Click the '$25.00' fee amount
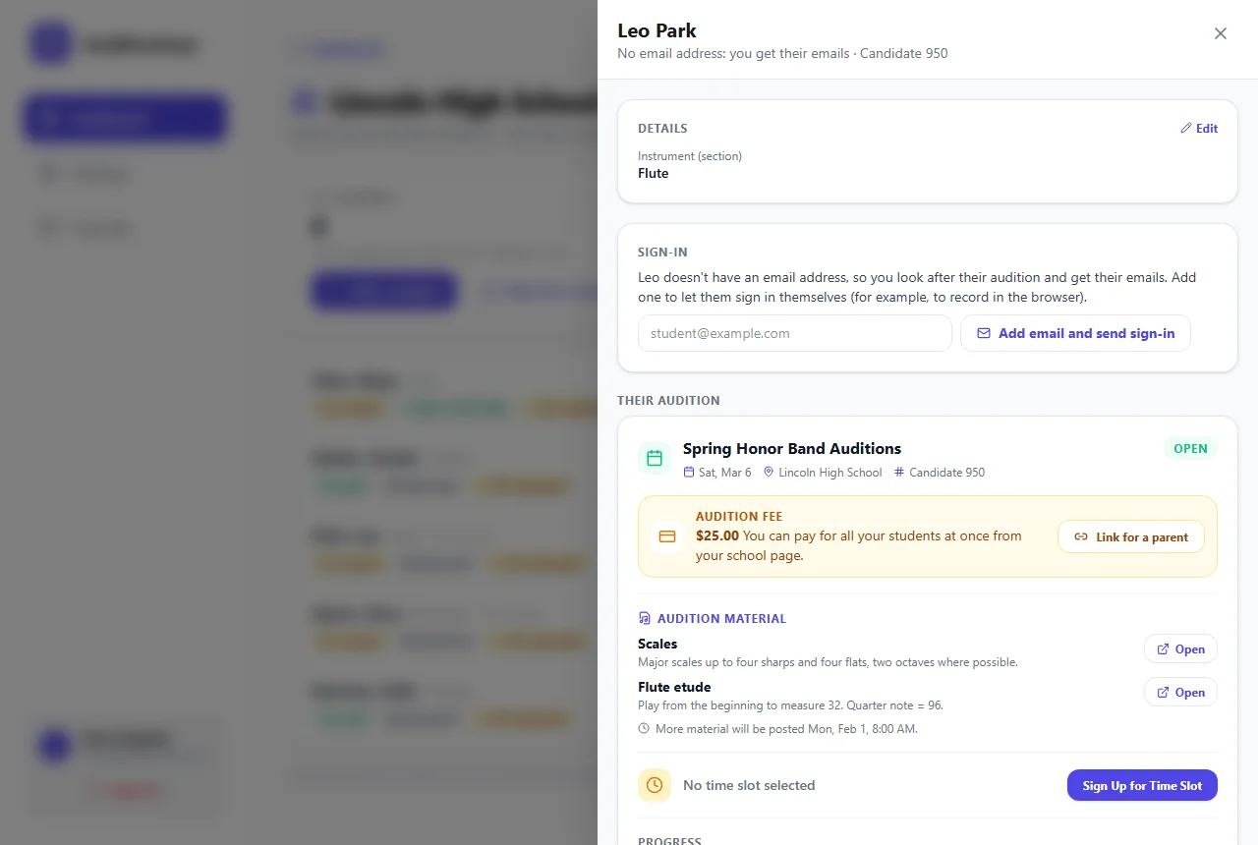1258x845 pixels. point(717,535)
